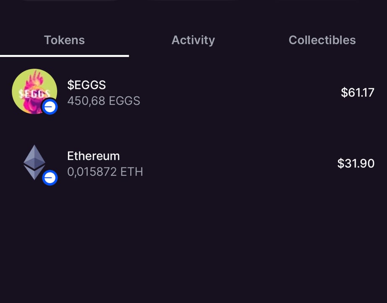Viewport: 387px width, 303px height.
Task: Click the empty area below Ethereum row
Action: 193,243
